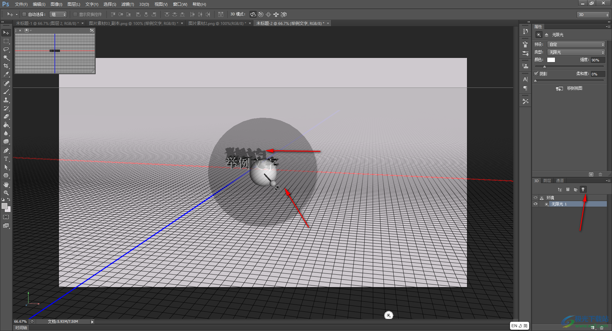Open the Properties panel flyout menu
Screen dimensions: 612x331
click(608, 27)
